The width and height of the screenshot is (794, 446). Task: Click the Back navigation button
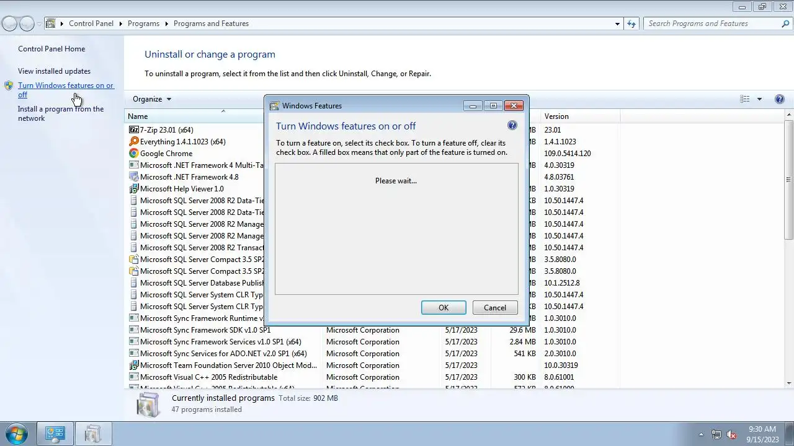click(9, 24)
